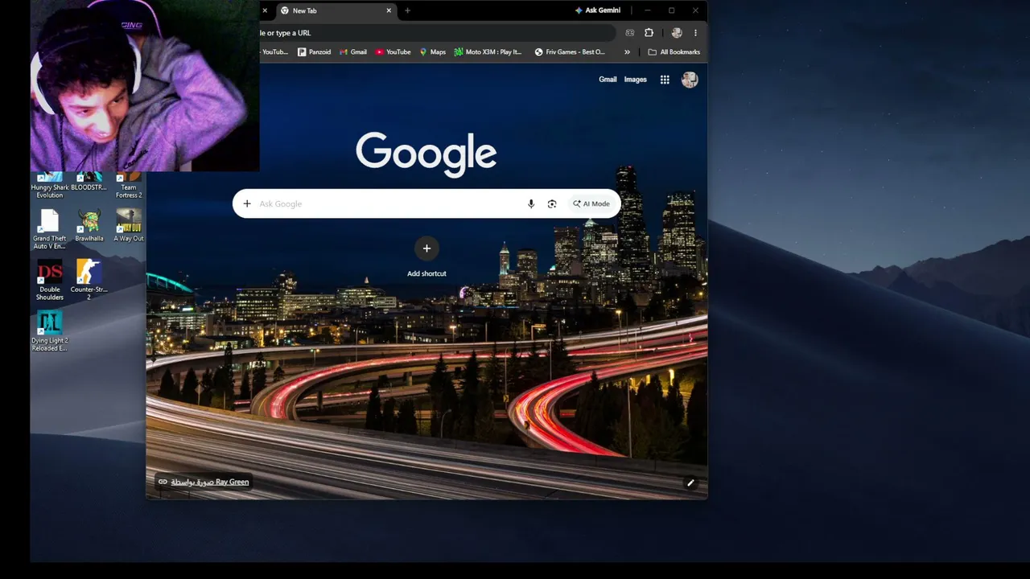Start a voice search with the microphone
The height and width of the screenshot is (579, 1030).
tap(531, 203)
